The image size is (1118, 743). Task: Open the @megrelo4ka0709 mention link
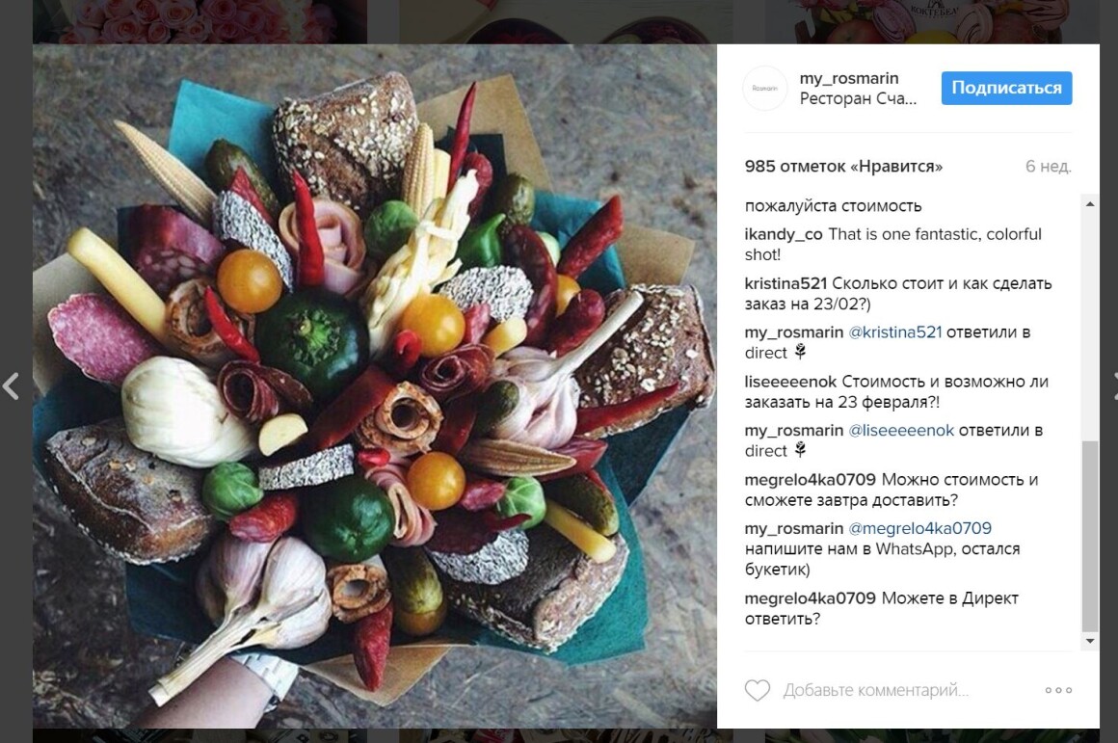point(919,528)
